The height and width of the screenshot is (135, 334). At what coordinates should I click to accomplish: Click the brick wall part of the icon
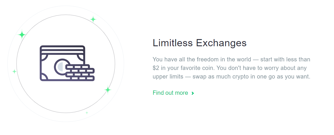pyautogui.click(x=80, y=72)
